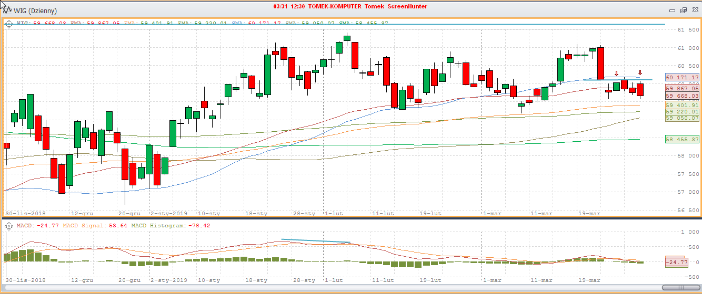Click the 2-sty-2019 date marker on the price axis
The image size is (702, 294).
(169, 214)
